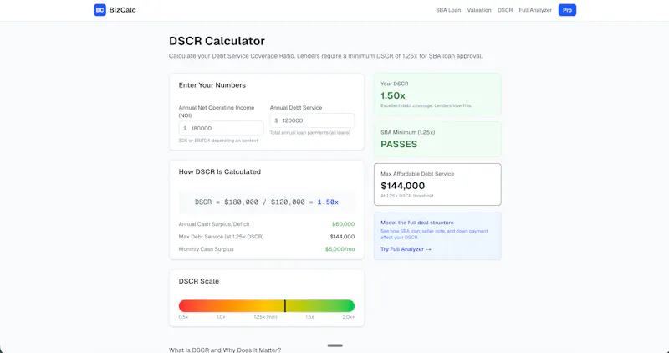Focus the Annual Debt Service input field
Screen dimensions: 669x353
pyautogui.click(x=312, y=120)
